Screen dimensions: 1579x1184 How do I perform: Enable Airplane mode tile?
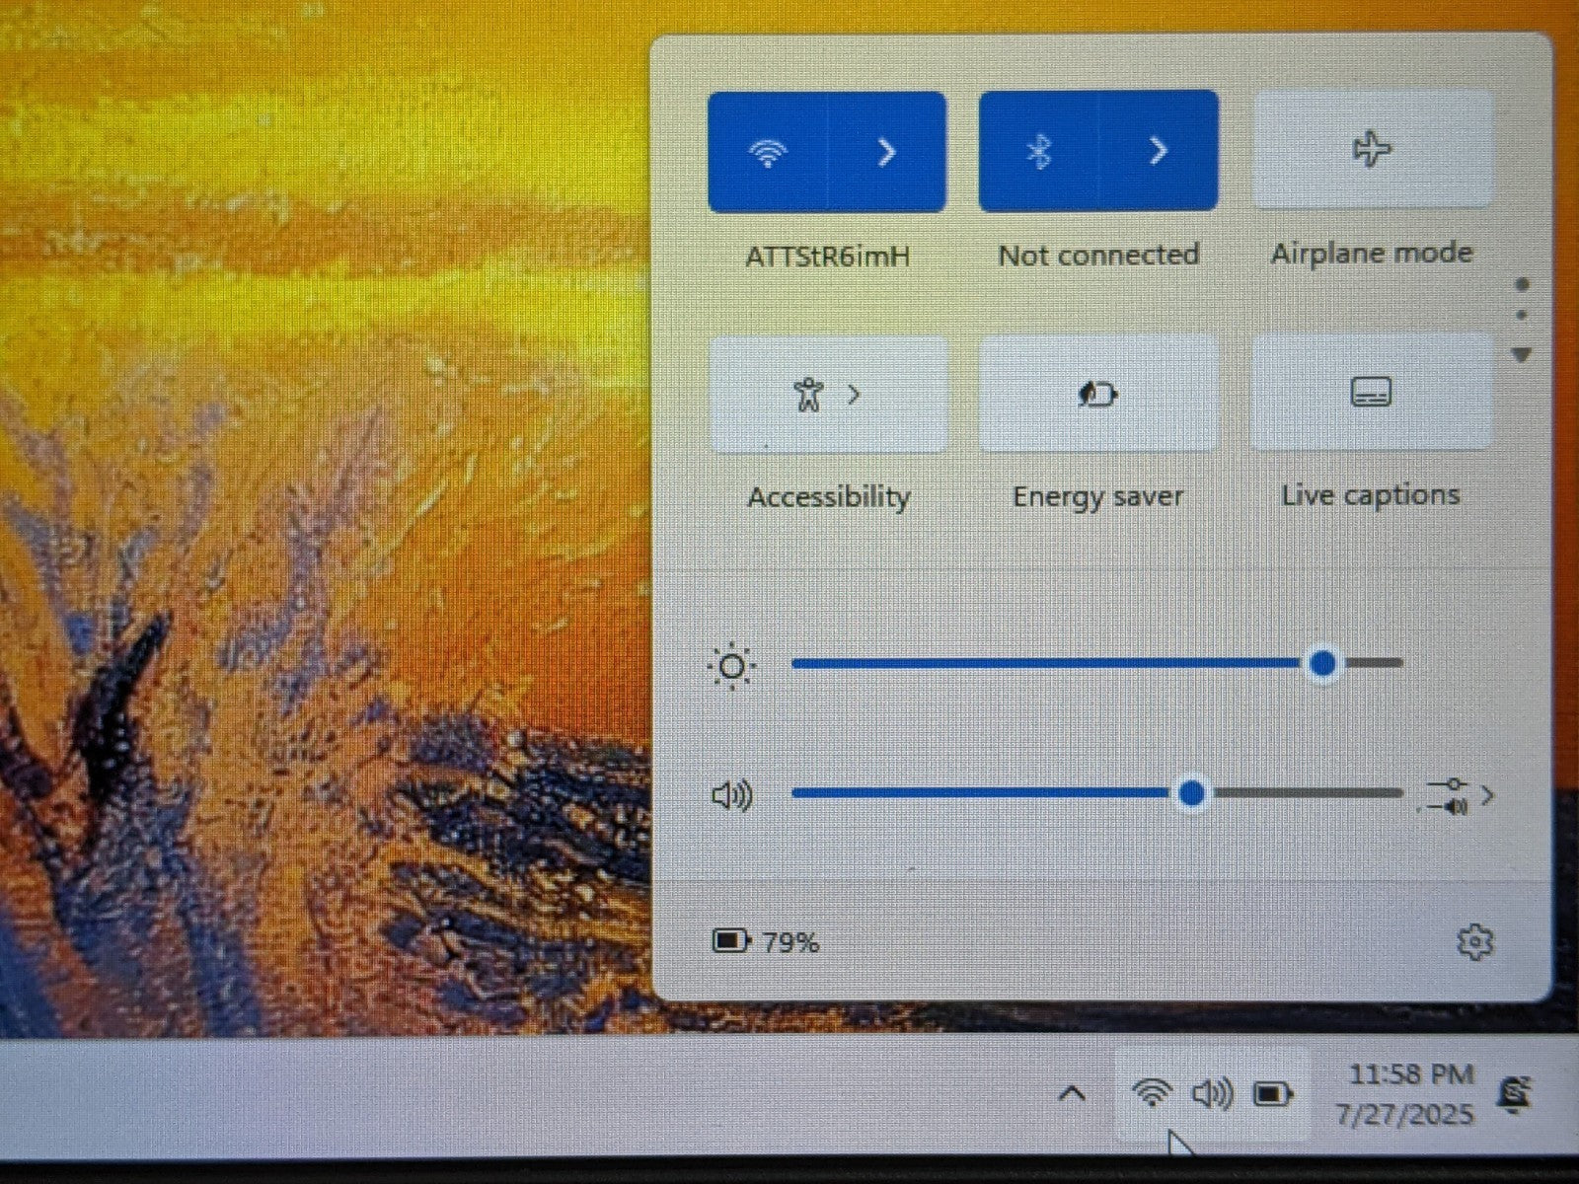click(x=1372, y=149)
